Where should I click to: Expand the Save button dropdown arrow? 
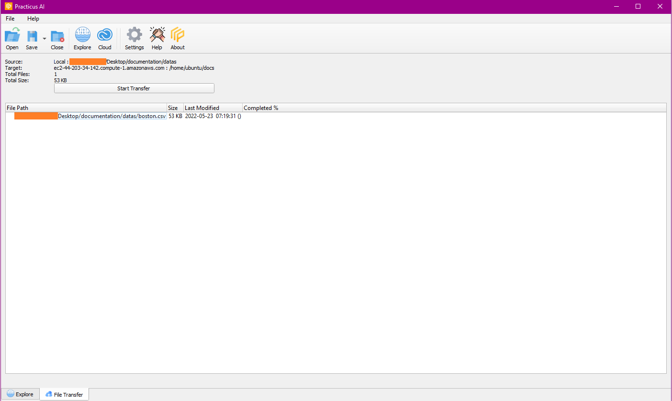point(44,38)
